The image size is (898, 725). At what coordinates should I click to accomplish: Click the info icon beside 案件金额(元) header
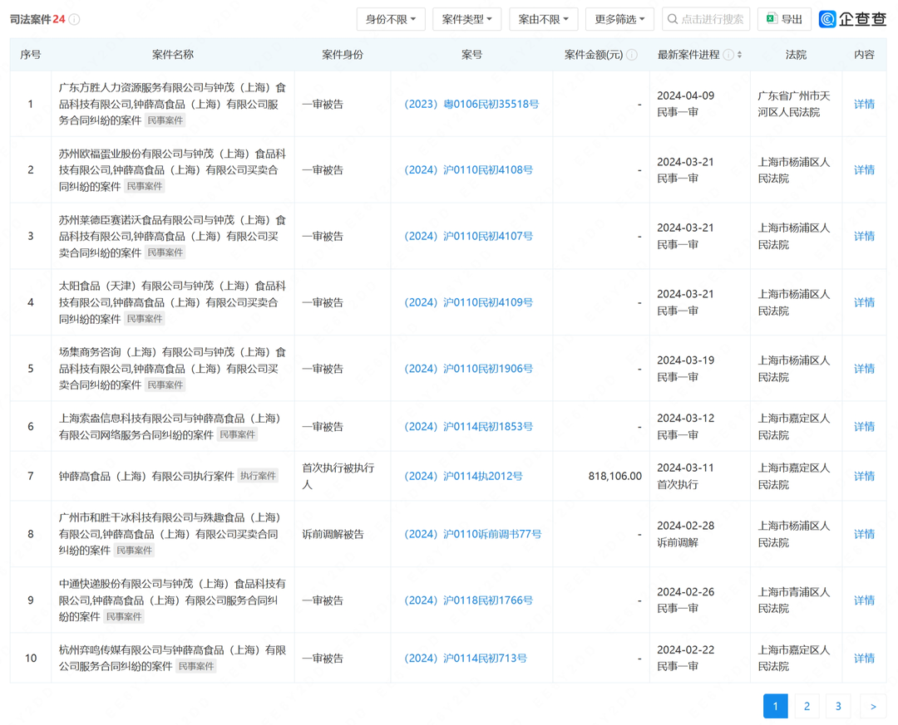632,55
